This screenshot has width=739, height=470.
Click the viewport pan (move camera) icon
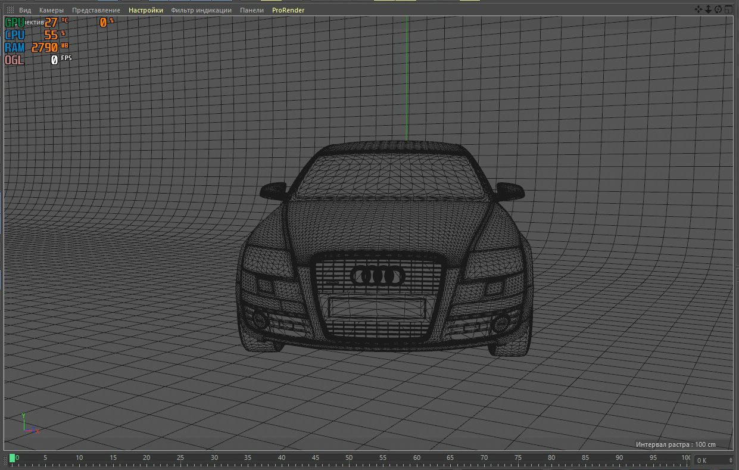click(699, 10)
